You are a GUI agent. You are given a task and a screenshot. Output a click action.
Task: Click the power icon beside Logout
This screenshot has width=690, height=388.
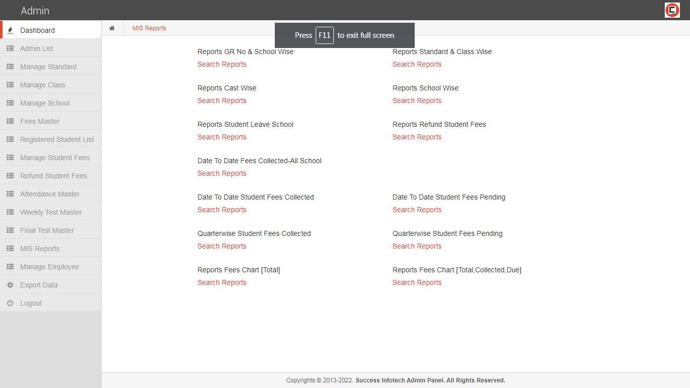click(10, 303)
